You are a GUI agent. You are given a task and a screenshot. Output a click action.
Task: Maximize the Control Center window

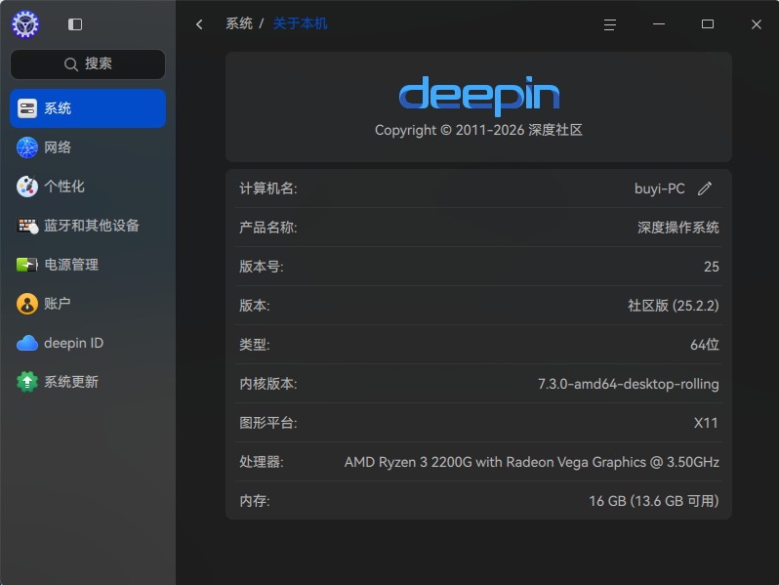coord(708,23)
